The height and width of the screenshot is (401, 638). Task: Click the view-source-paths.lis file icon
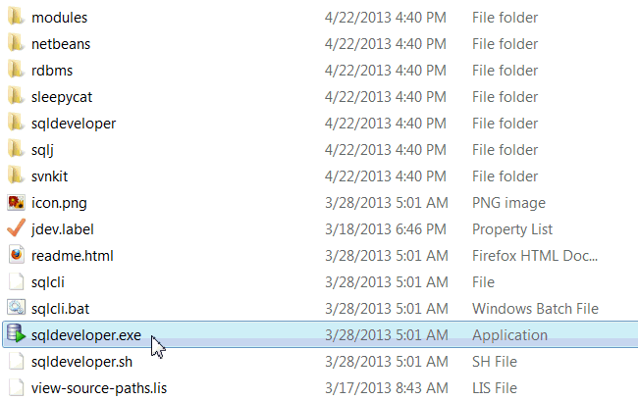[x=15, y=387]
